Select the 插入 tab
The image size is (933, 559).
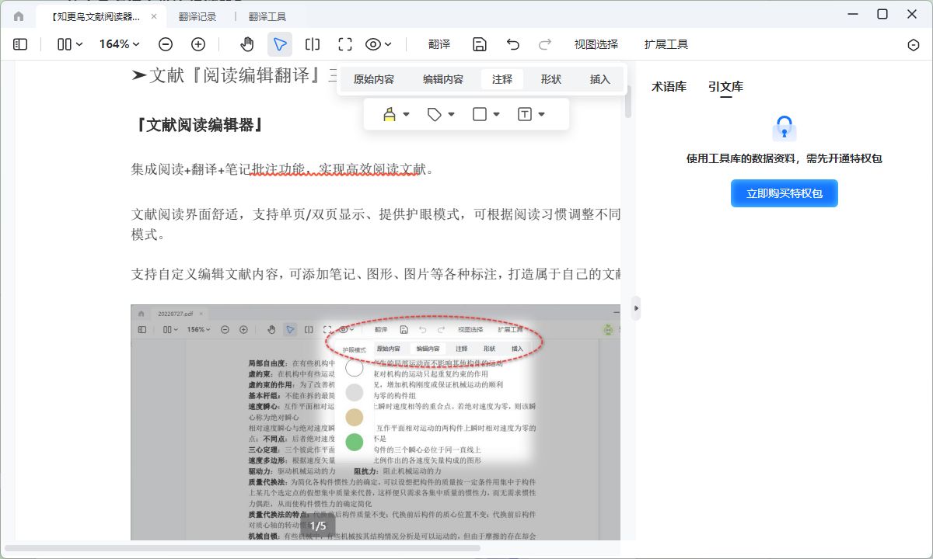pyautogui.click(x=600, y=79)
